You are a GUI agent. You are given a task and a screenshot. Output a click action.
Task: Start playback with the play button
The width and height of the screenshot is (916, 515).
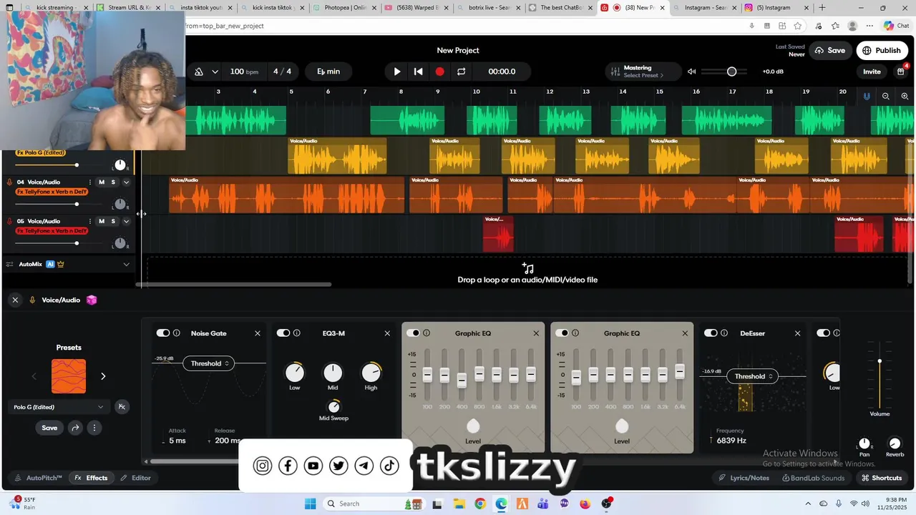tap(397, 72)
